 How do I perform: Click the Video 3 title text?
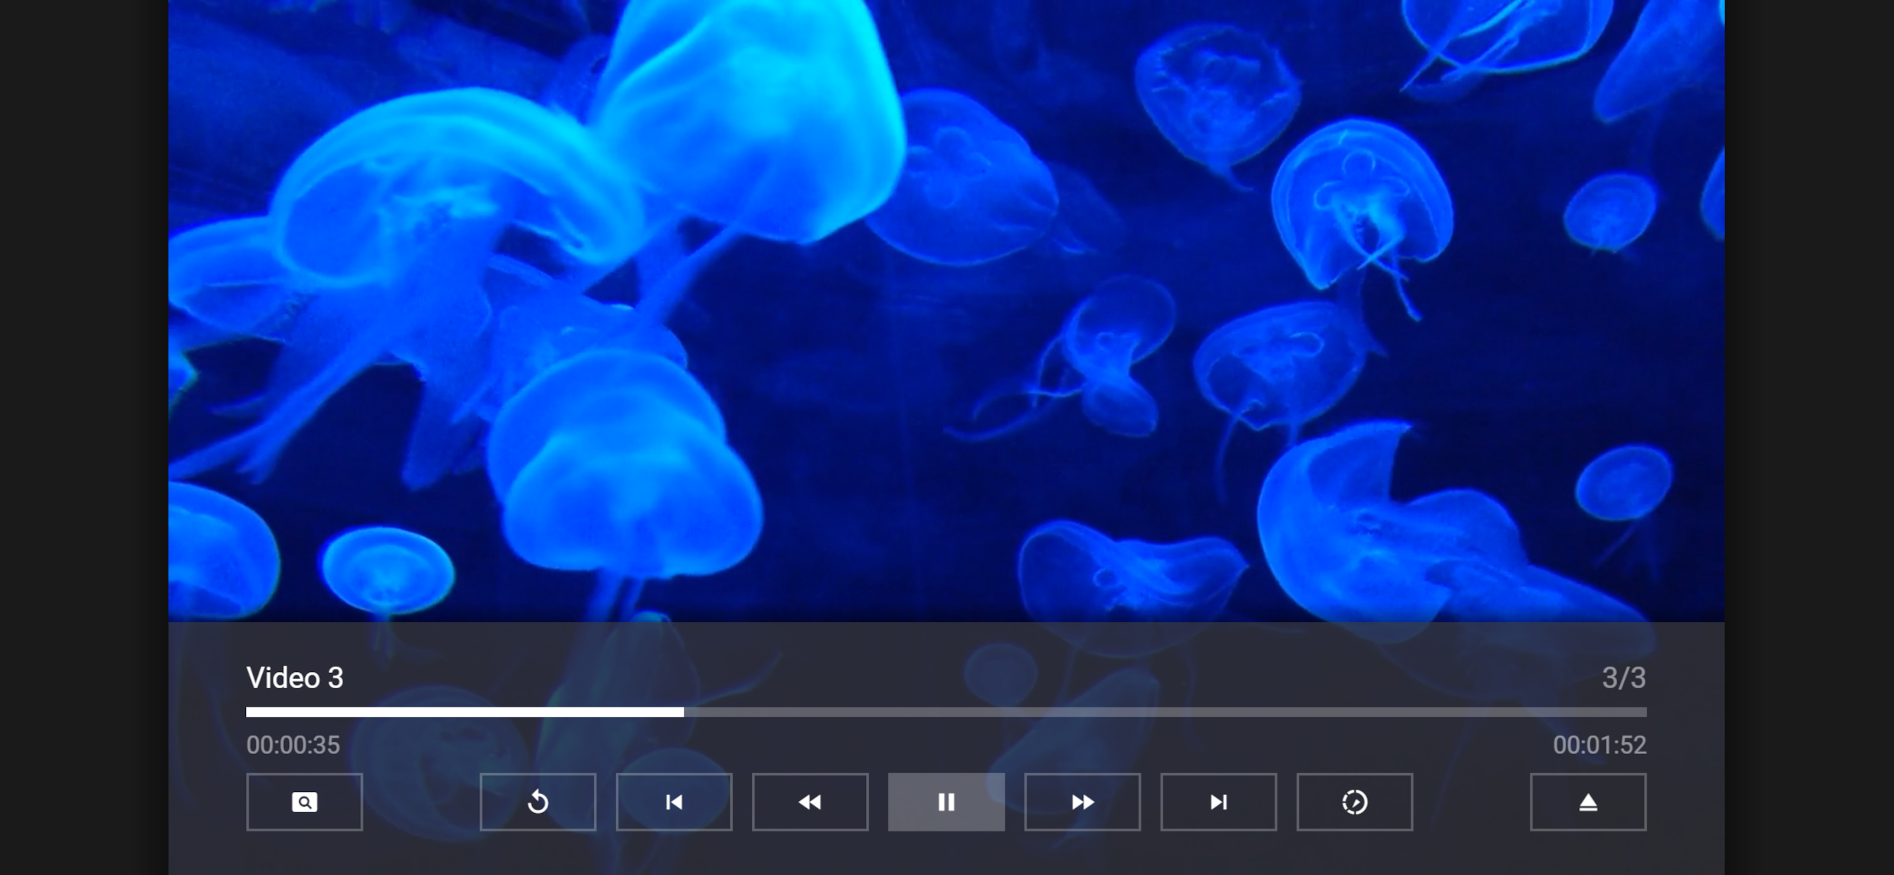click(x=295, y=678)
